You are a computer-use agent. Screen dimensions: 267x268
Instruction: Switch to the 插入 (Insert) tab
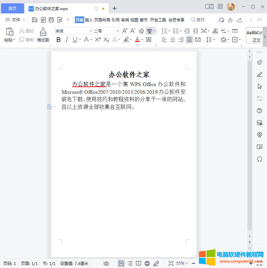(x=89, y=20)
